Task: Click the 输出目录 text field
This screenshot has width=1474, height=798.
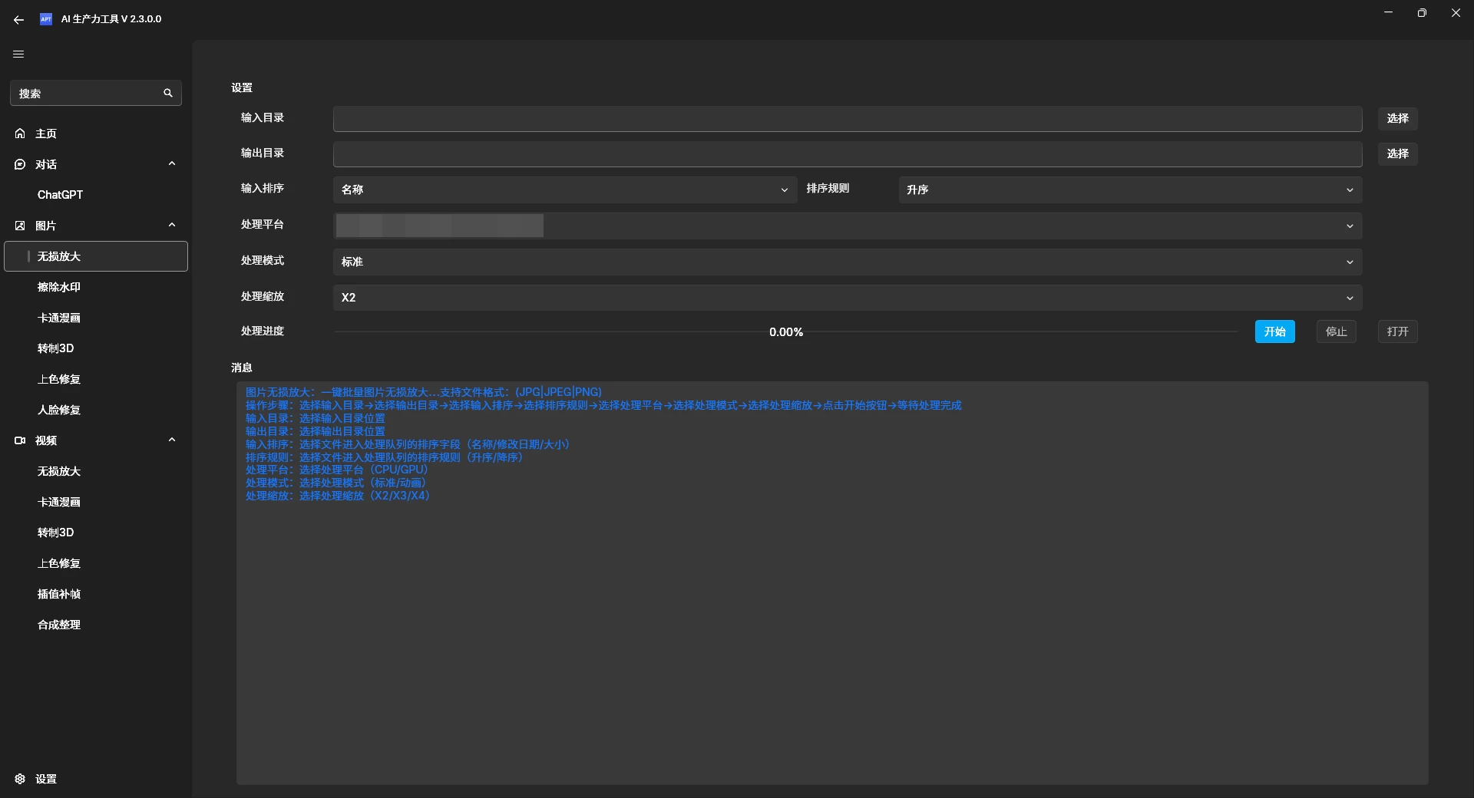Action: (847, 154)
